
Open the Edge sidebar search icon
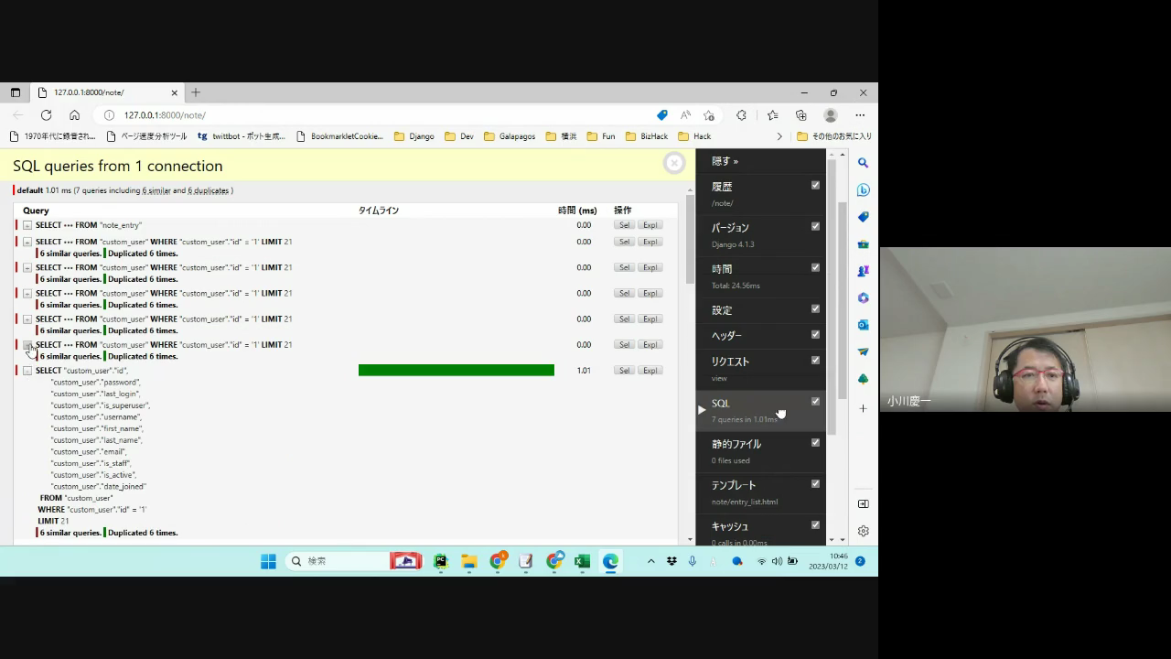coord(863,163)
